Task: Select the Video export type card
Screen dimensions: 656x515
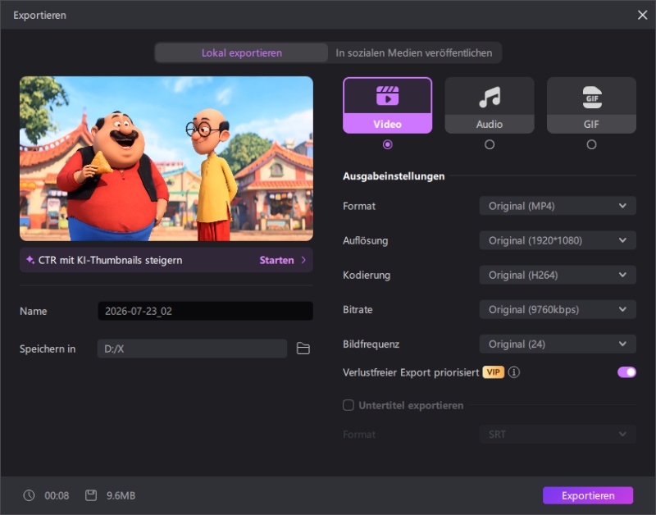Action: coord(387,105)
